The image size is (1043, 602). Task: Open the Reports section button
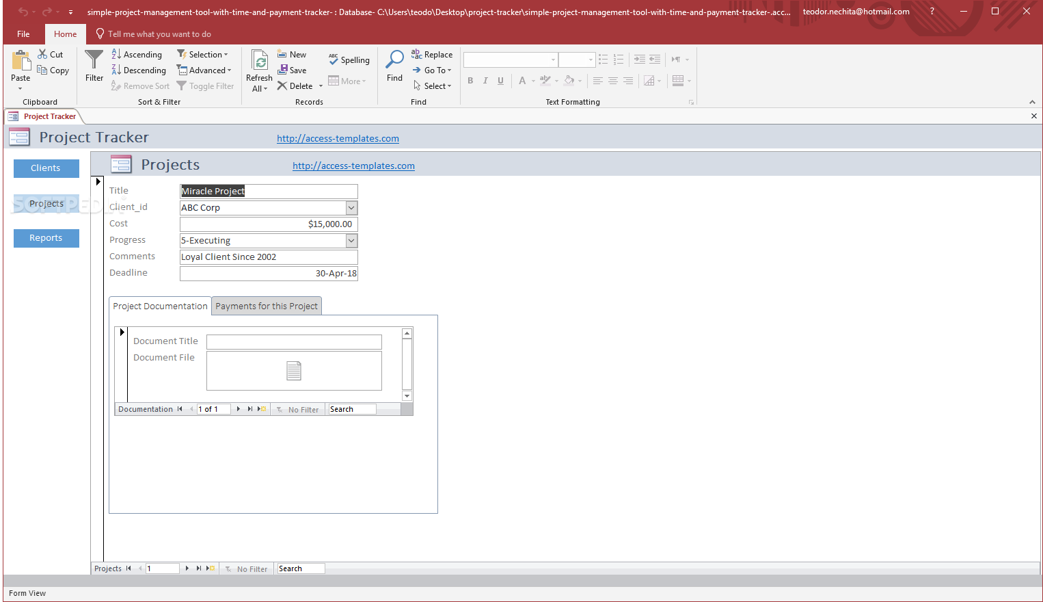click(46, 238)
